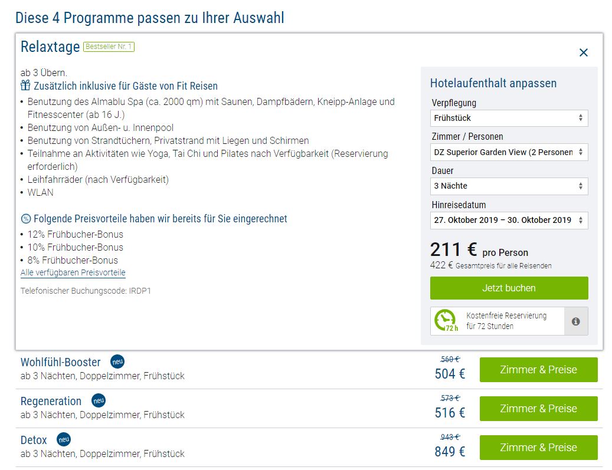Click the percent icon beside Preisvorteile heading

pos(25,219)
